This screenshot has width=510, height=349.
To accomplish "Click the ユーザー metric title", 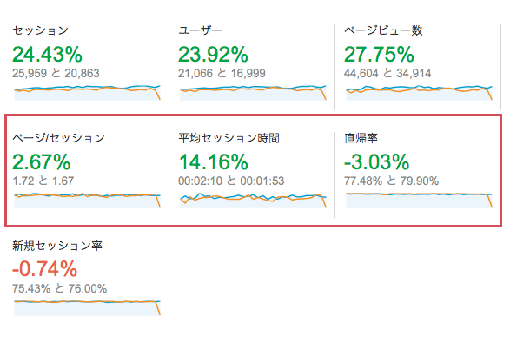I will pos(200,30).
